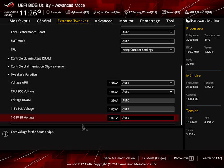Image resolution: width=224 pixels, height=168 pixels.
Task: Click the ROG logo icon
Action: click(10, 5)
